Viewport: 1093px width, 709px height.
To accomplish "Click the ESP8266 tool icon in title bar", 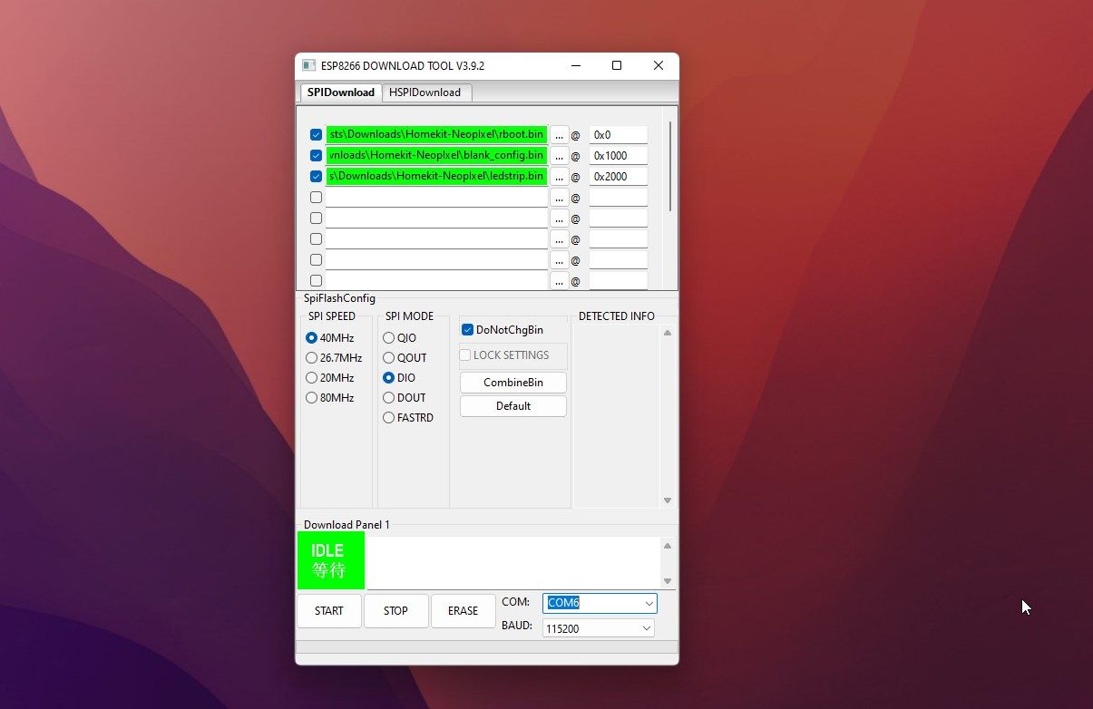I will point(308,65).
